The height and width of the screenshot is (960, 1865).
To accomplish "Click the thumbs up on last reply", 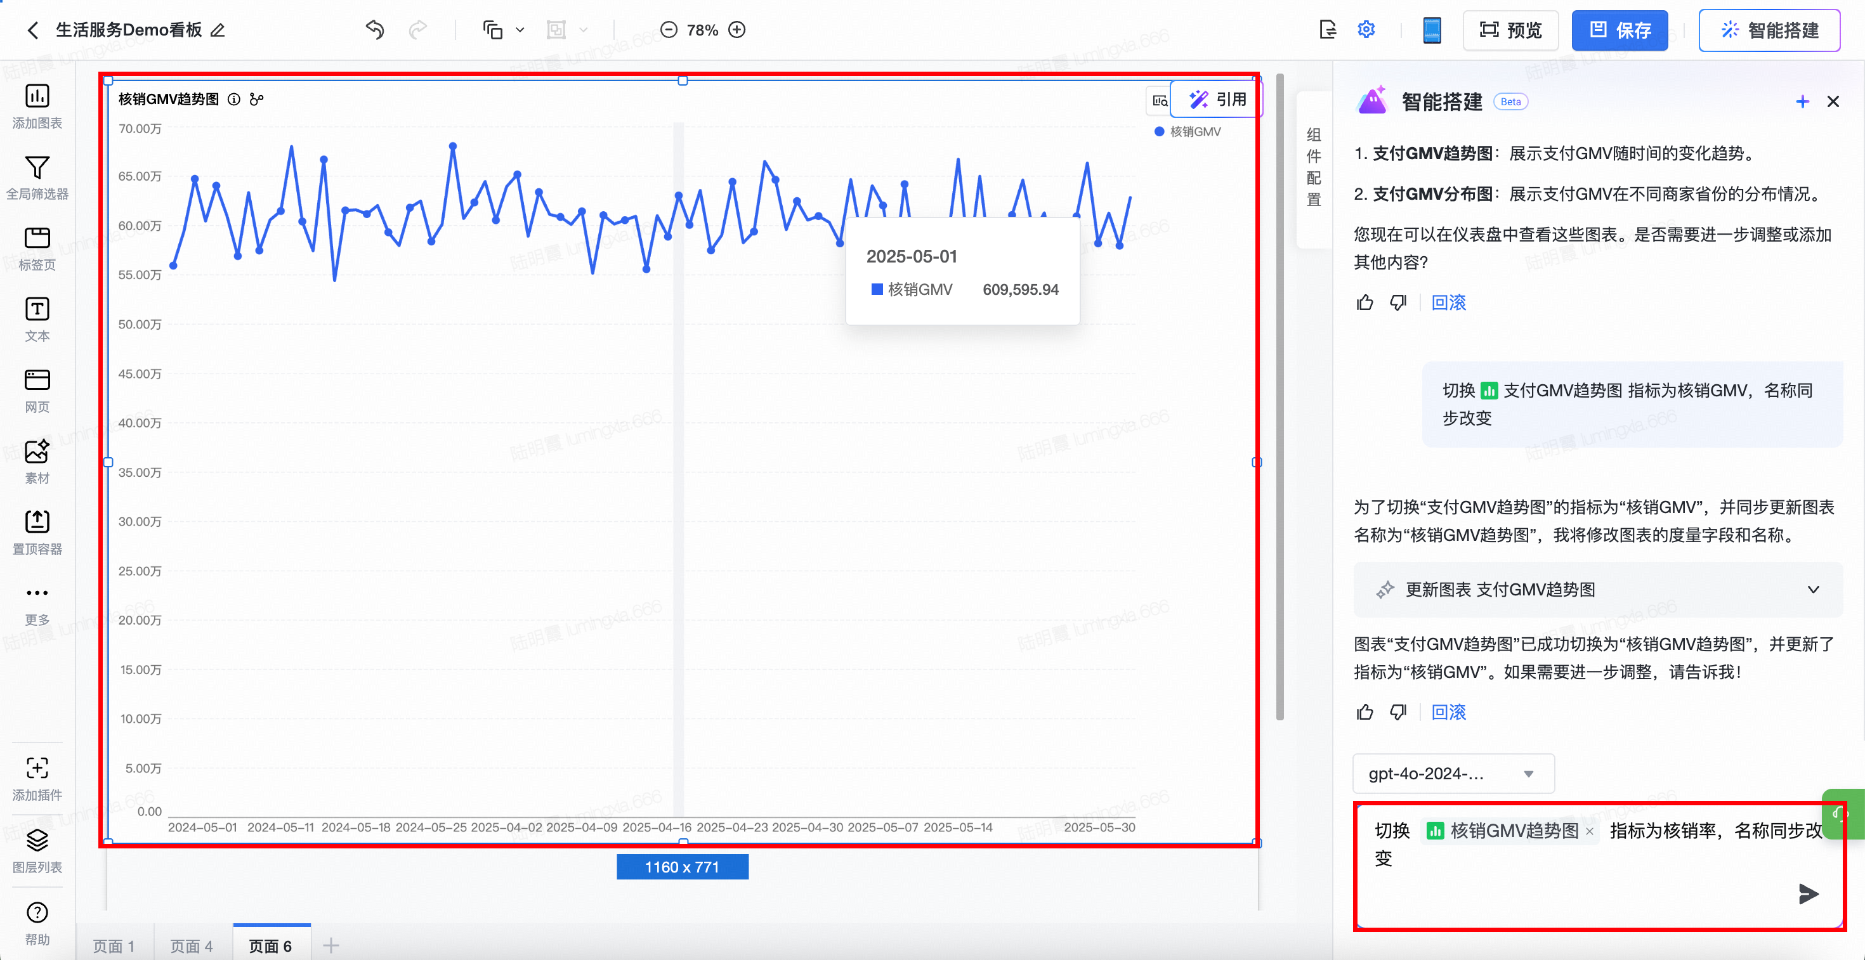I will tap(1364, 712).
